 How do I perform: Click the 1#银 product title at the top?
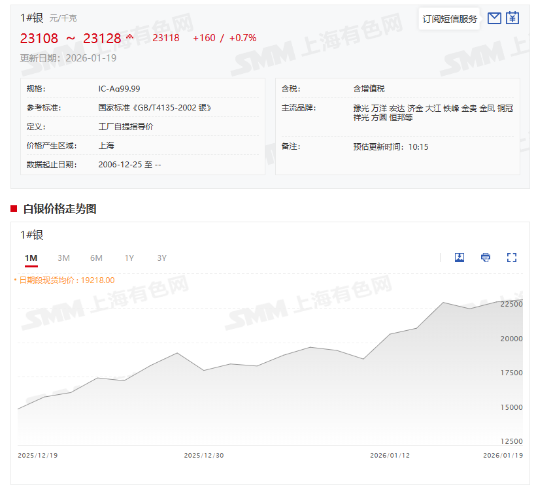(x=31, y=18)
